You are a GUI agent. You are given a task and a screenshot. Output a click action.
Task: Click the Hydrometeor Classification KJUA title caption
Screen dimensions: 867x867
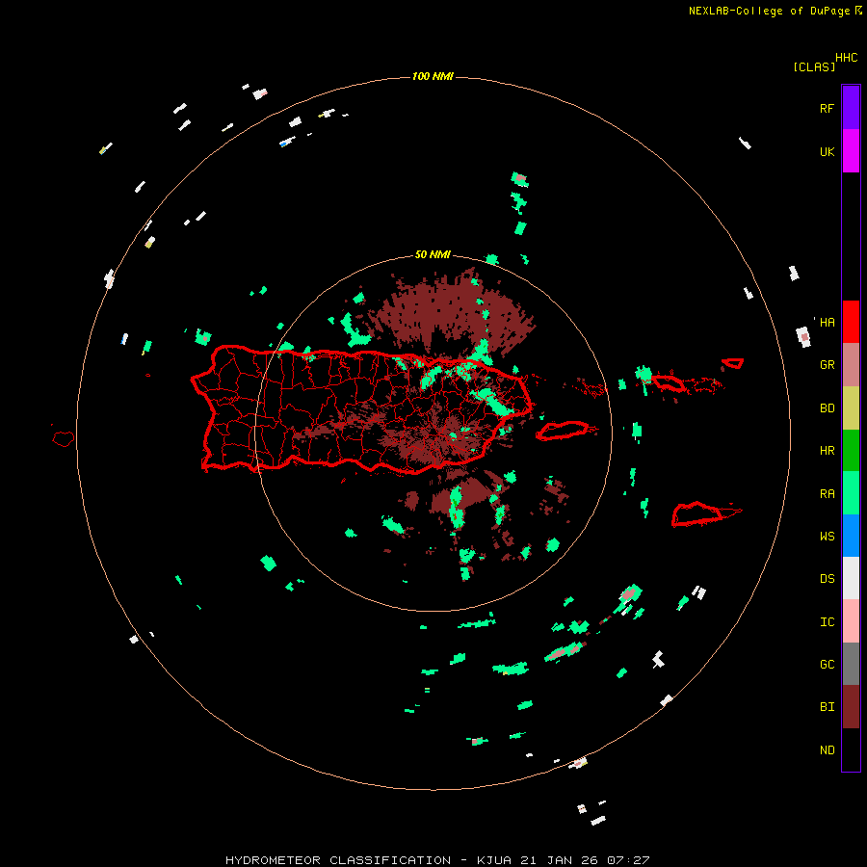click(437, 860)
